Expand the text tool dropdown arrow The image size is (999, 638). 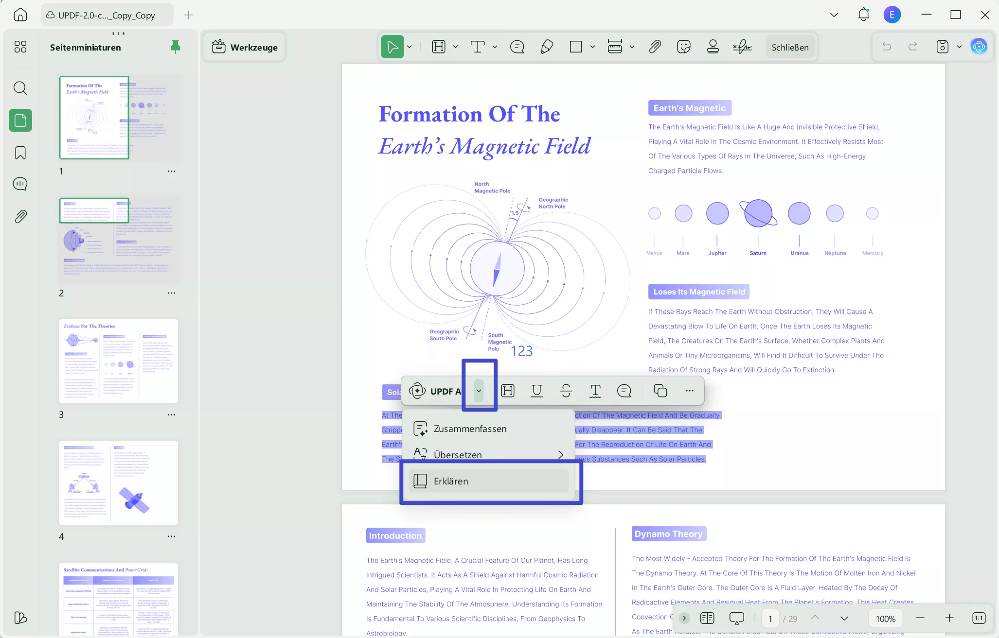tap(495, 47)
